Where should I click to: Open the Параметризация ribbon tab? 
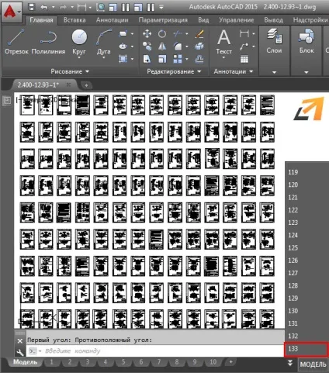(163, 20)
